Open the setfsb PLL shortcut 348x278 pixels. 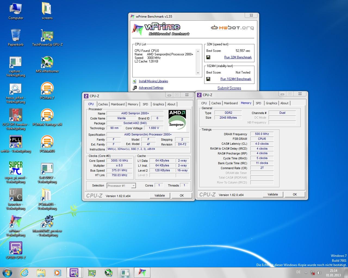click(15, 144)
